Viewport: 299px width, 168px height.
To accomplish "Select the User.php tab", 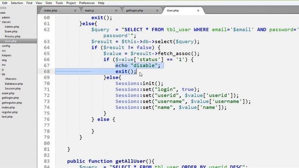I will coord(173,10).
